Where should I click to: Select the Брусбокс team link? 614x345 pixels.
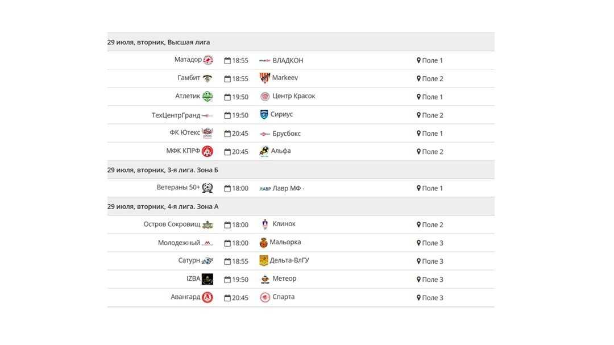287,134
